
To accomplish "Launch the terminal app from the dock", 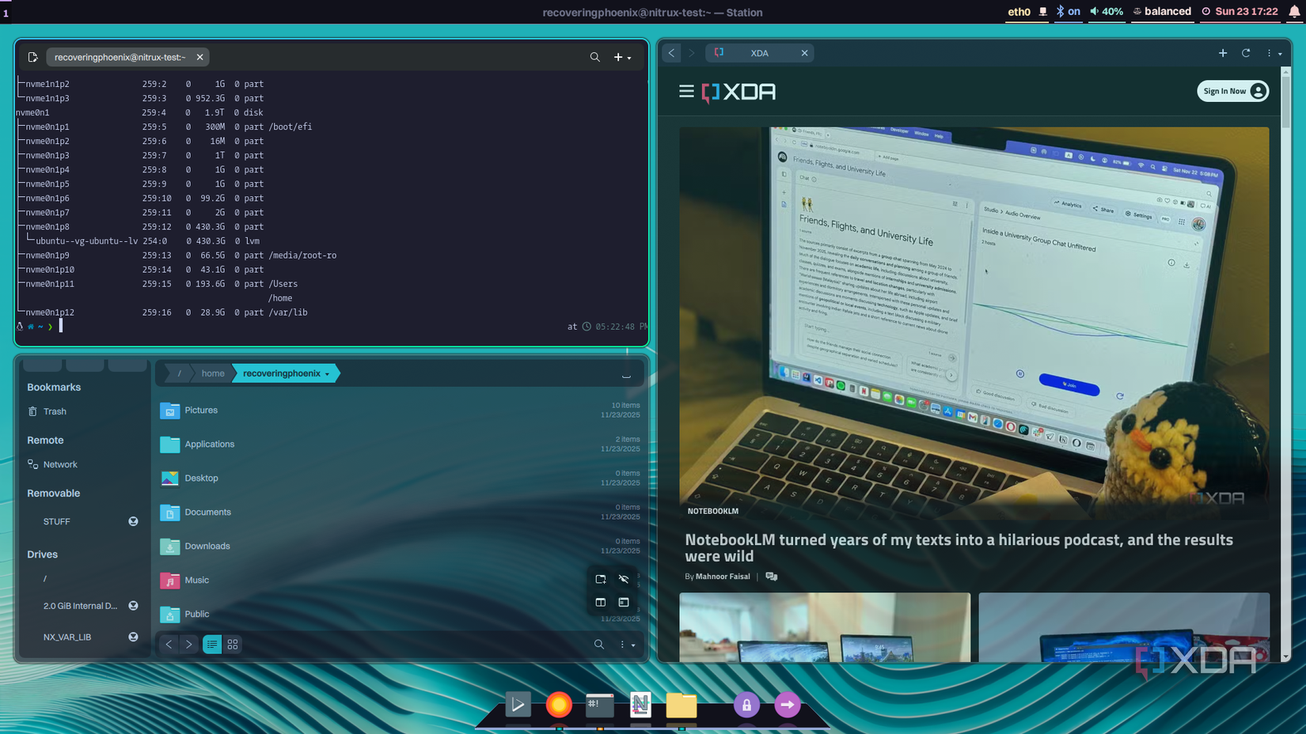I will click(599, 704).
